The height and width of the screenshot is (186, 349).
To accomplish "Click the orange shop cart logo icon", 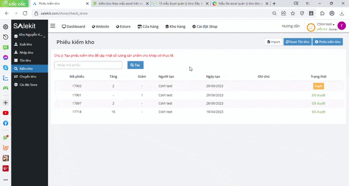I will click(x=311, y=28).
